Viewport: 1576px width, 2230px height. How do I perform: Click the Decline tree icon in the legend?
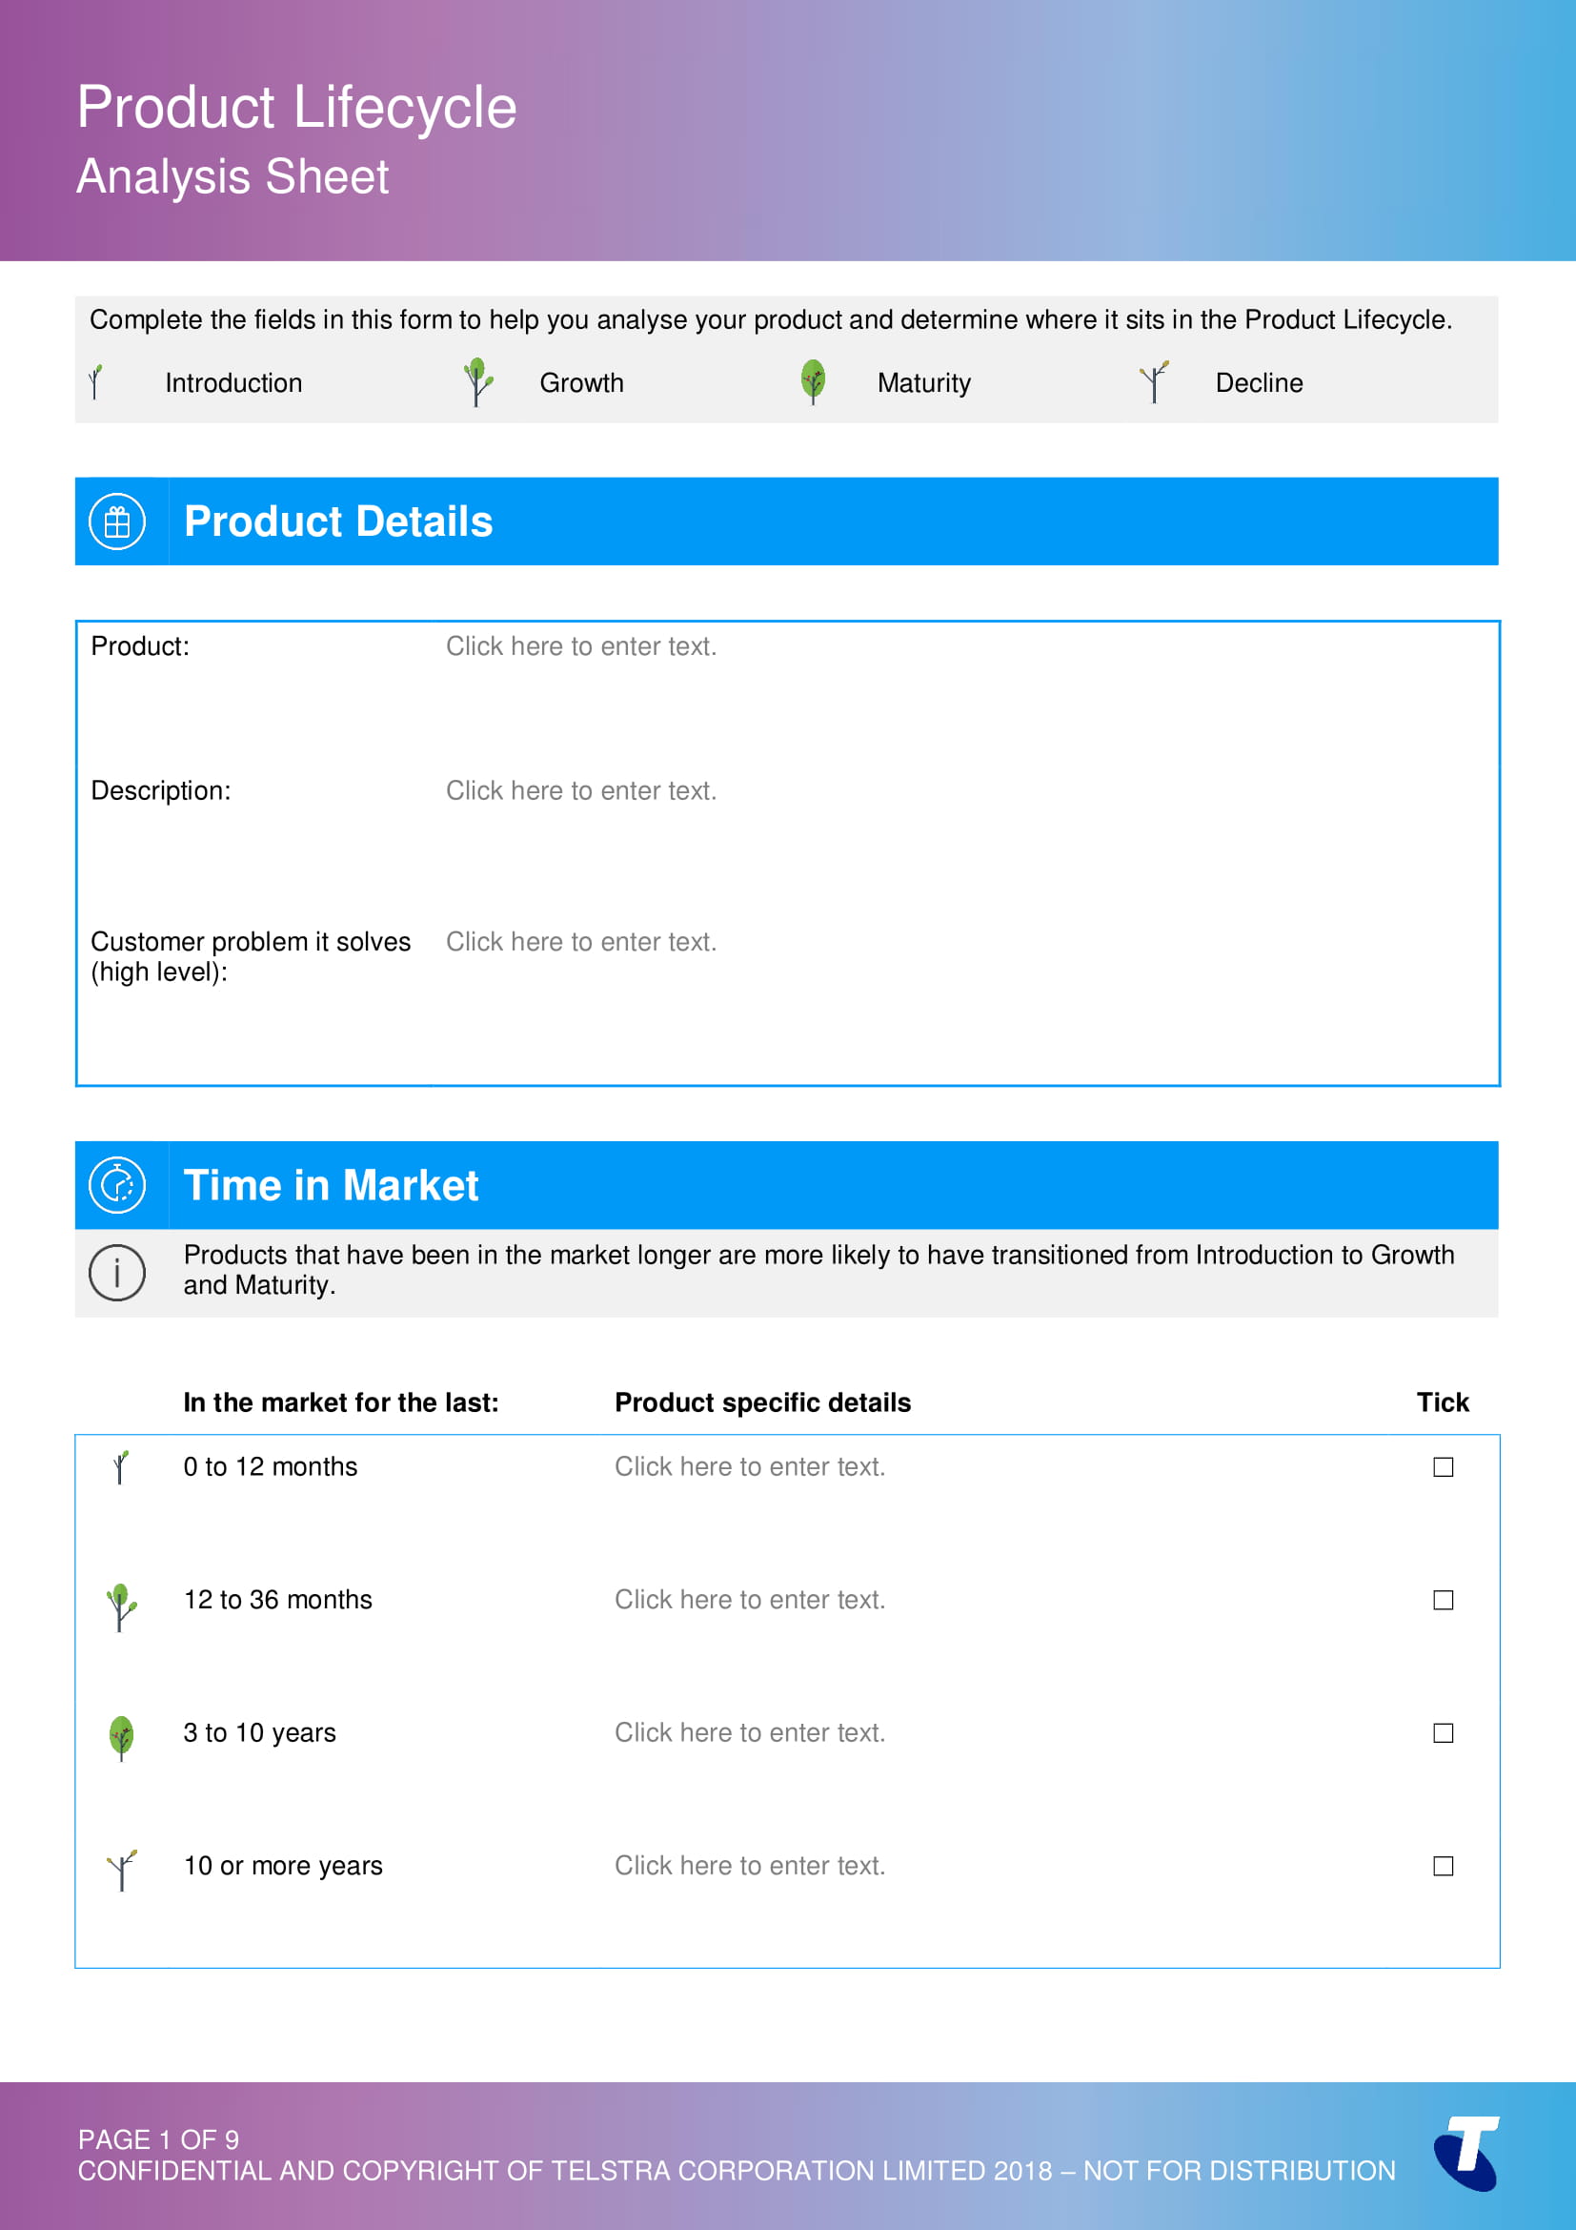pyautogui.click(x=1154, y=381)
